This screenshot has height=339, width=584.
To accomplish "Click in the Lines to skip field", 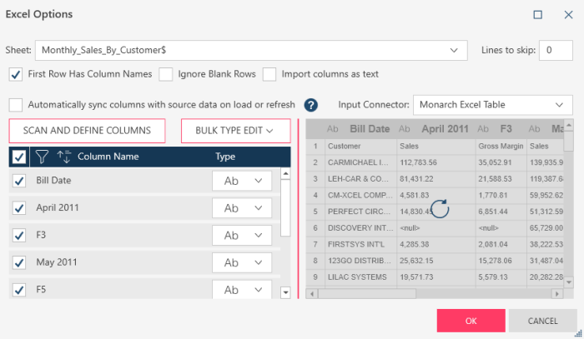I will pyautogui.click(x=555, y=50).
